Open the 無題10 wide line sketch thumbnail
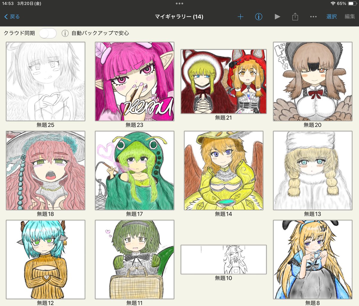The width and height of the screenshot is (359, 306). click(x=223, y=260)
